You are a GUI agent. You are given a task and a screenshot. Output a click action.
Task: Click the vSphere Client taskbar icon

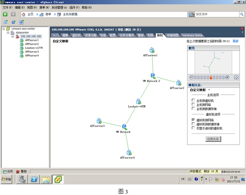coord(58,179)
